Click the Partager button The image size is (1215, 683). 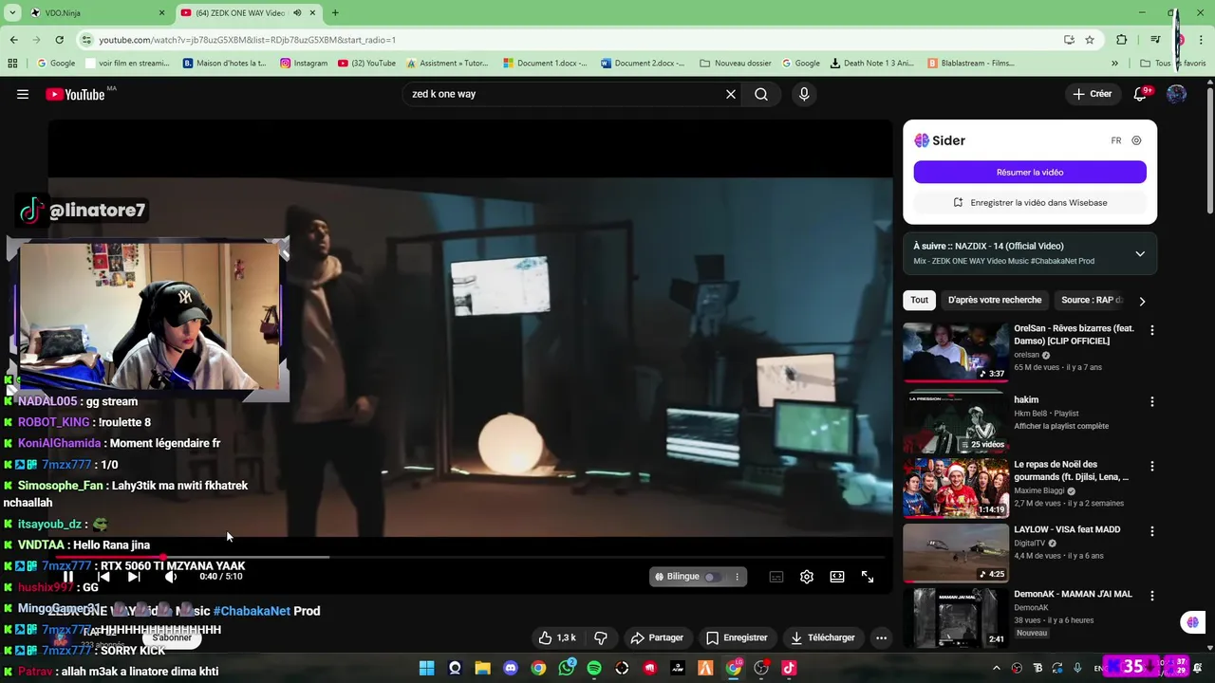coord(657,637)
